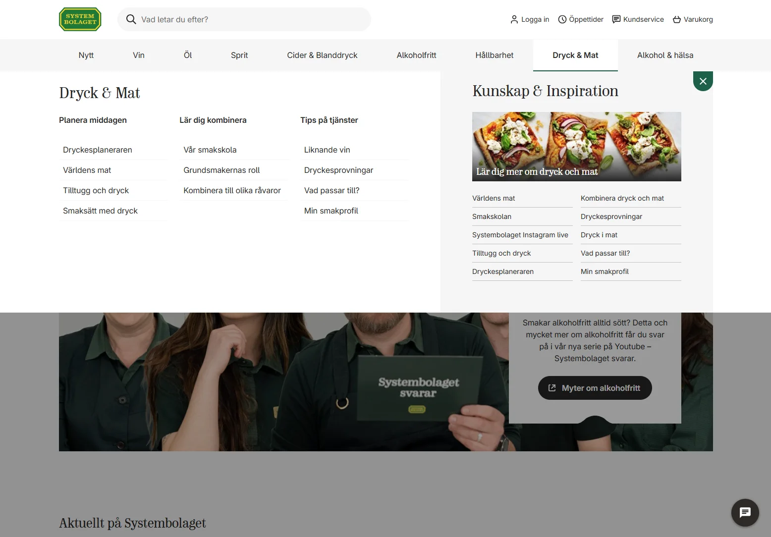Open the Sprit menu
Image resolution: width=771 pixels, height=537 pixels.
(x=239, y=55)
